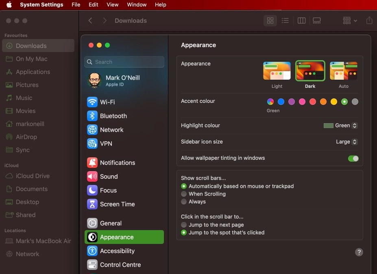Open Focus moon icon settings
Image resolution: width=377 pixels, height=274 pixels.
point(92,190)
